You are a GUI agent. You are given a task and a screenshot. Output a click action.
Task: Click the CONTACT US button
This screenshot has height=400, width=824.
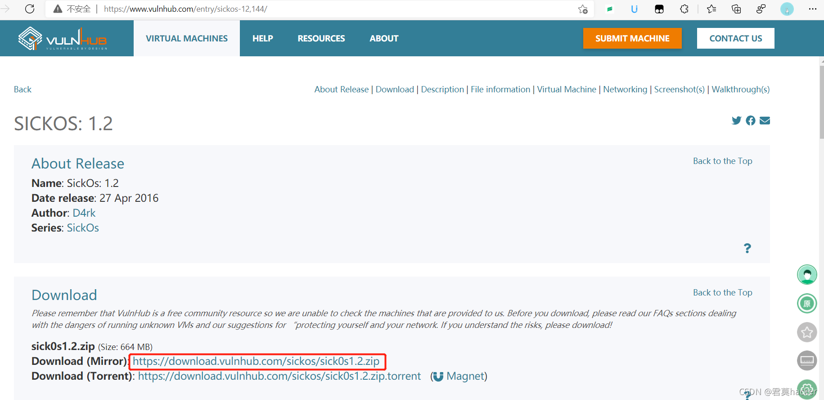pyautogui.click(x=736, y=38)
